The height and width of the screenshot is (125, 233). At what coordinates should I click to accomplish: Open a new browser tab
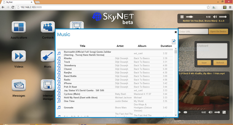coord(37,2)
